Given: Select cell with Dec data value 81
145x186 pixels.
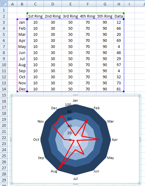Looking at the screenshot, I should click(119, 89).
